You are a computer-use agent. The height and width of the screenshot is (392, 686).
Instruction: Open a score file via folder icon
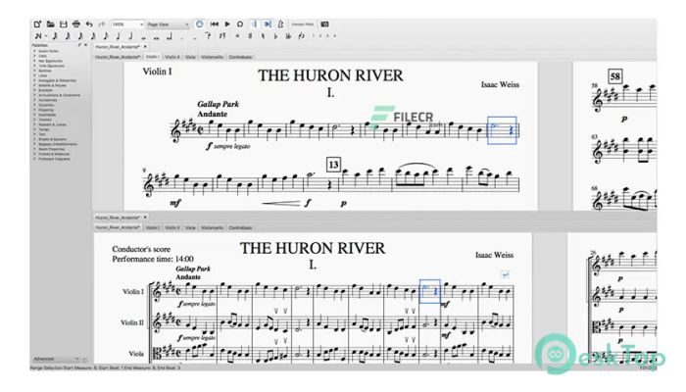pos(50,24)
